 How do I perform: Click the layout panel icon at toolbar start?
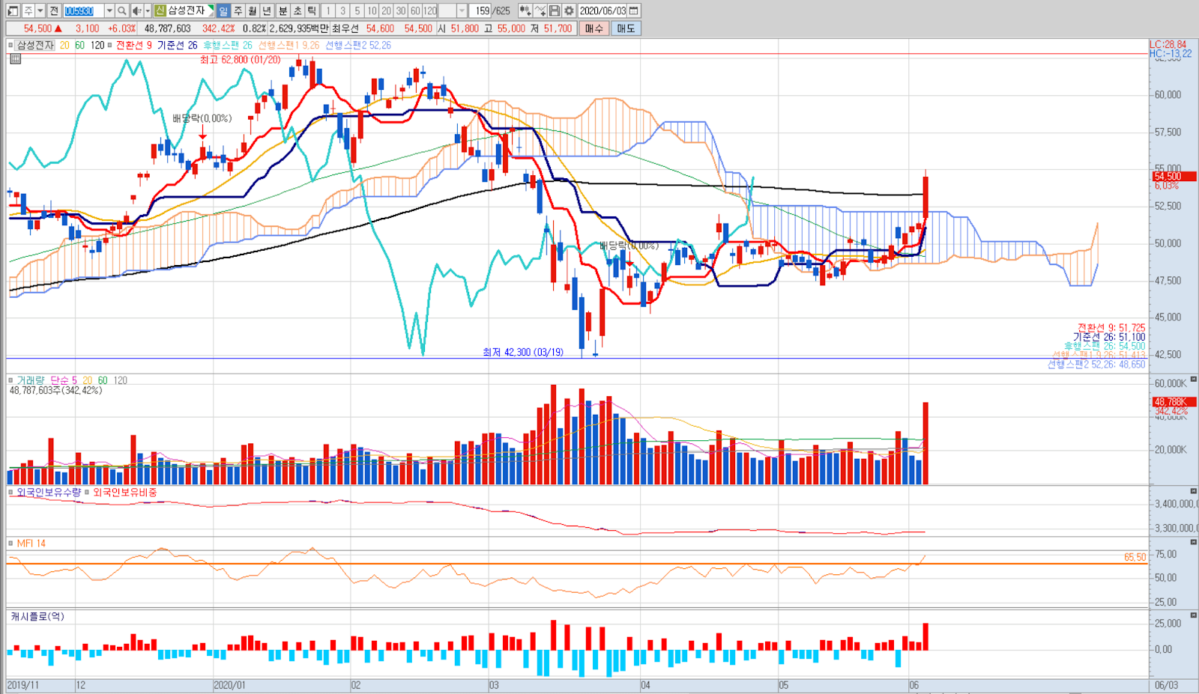[13, 10]
